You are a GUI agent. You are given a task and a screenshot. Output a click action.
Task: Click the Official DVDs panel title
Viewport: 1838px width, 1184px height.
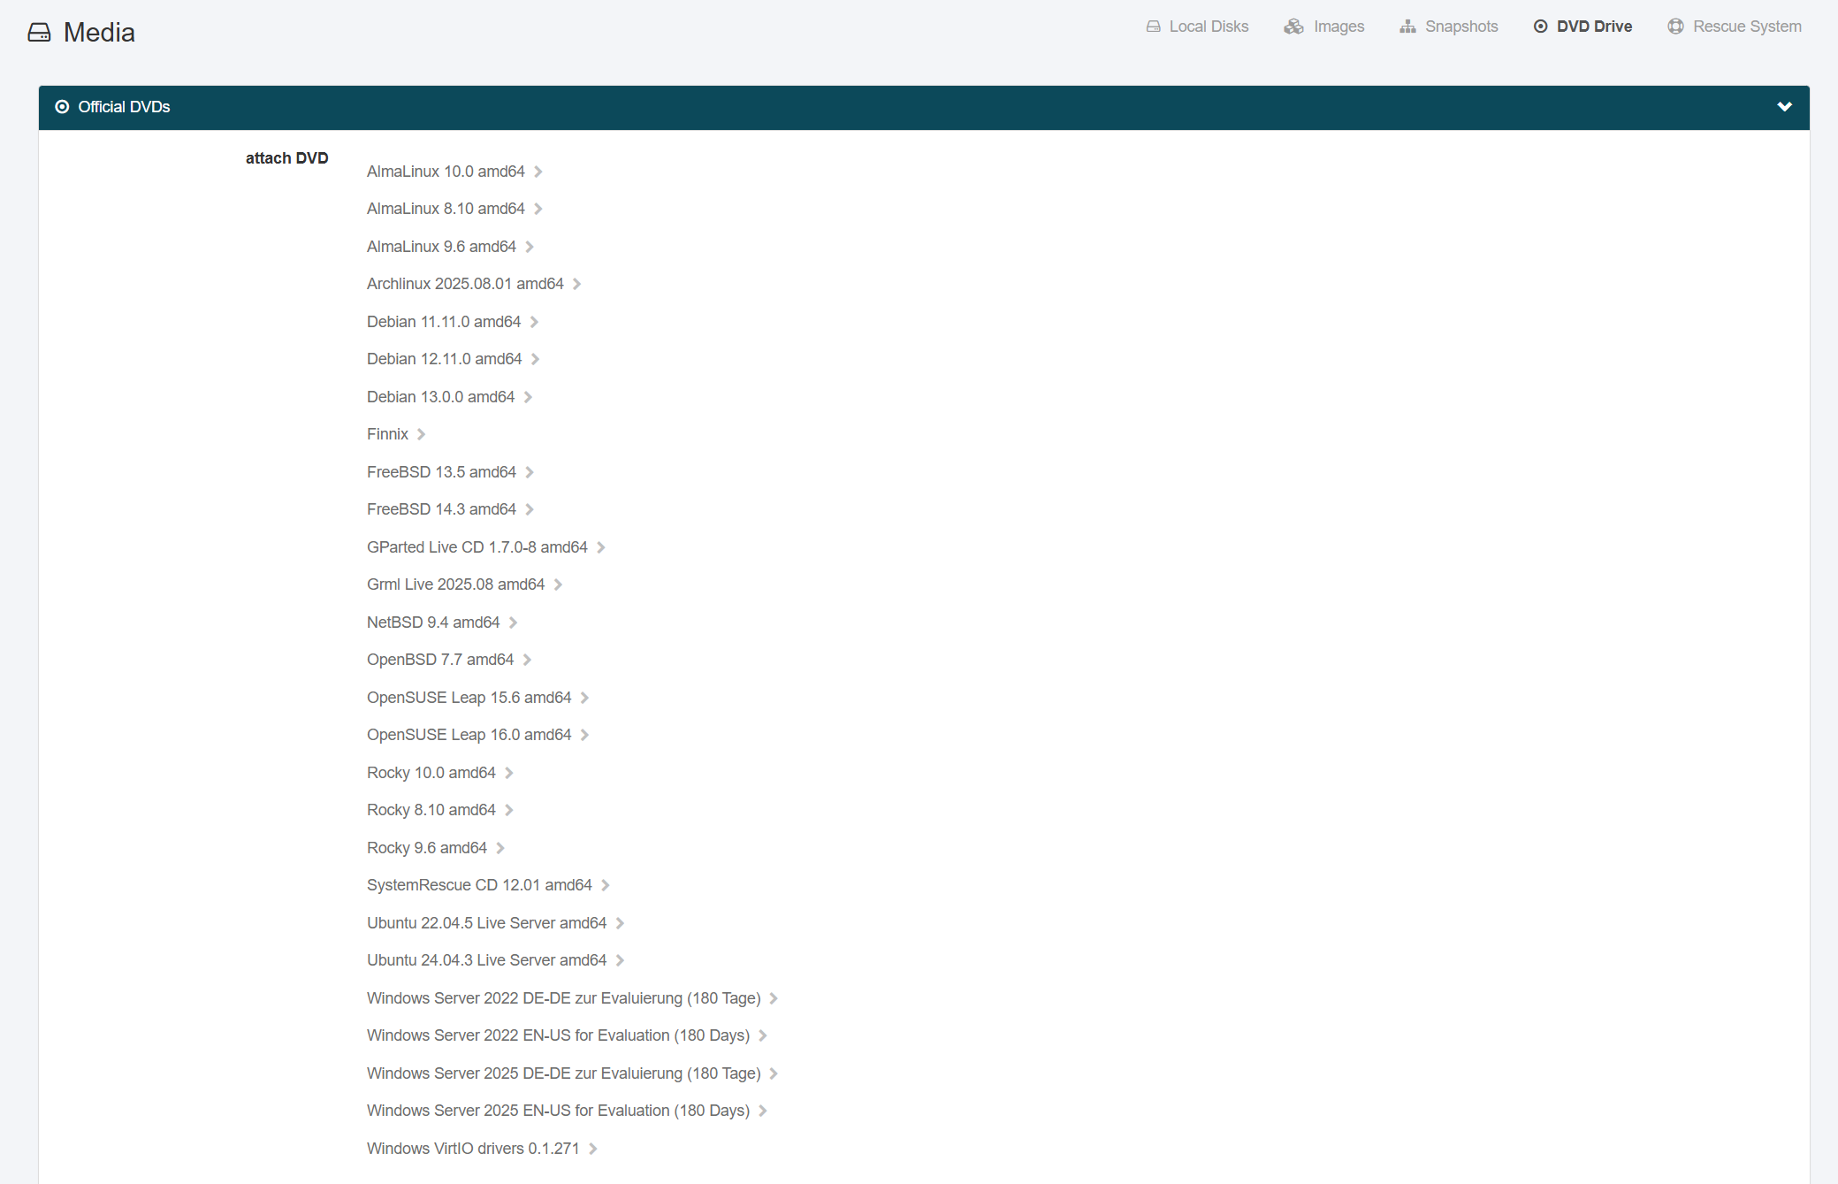[x=124, y=107]
